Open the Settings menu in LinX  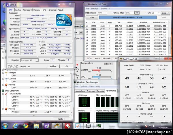pyautogui.click(x=95, y=9)
